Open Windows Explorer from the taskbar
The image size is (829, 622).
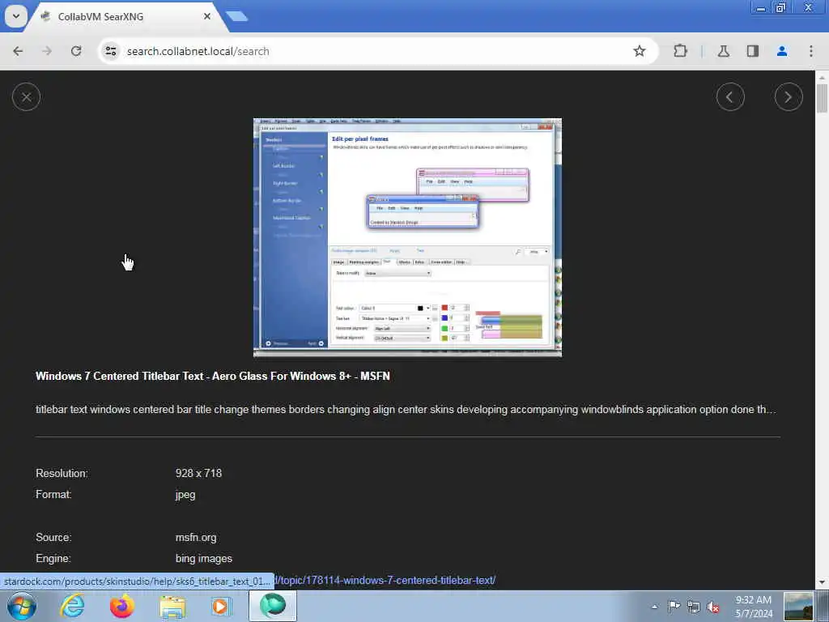tap(172, 606)
